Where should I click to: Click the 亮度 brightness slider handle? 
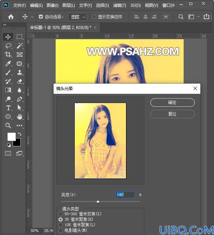click(98, 202)
